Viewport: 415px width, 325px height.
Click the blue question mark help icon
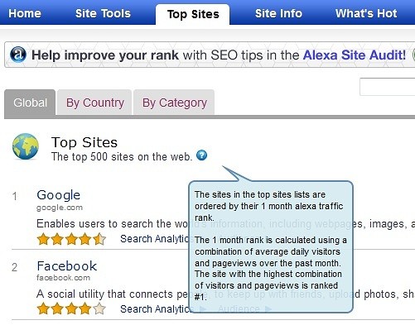click(201, 155)
